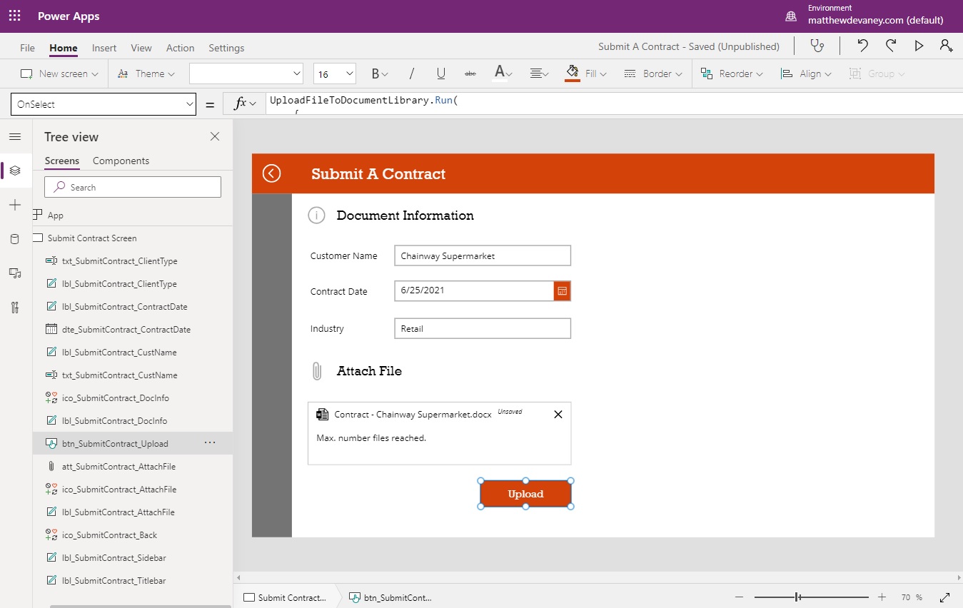963x608 pixels.
Task: Open the Data sources pane
Action: [15, 239]
